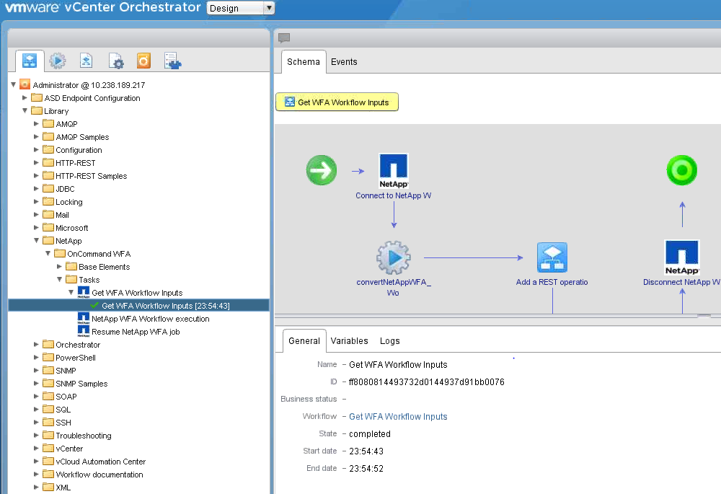Screen dimensions: 721x494
Task: Click the AMQP folder icon
Action: (x=48, y=124)
